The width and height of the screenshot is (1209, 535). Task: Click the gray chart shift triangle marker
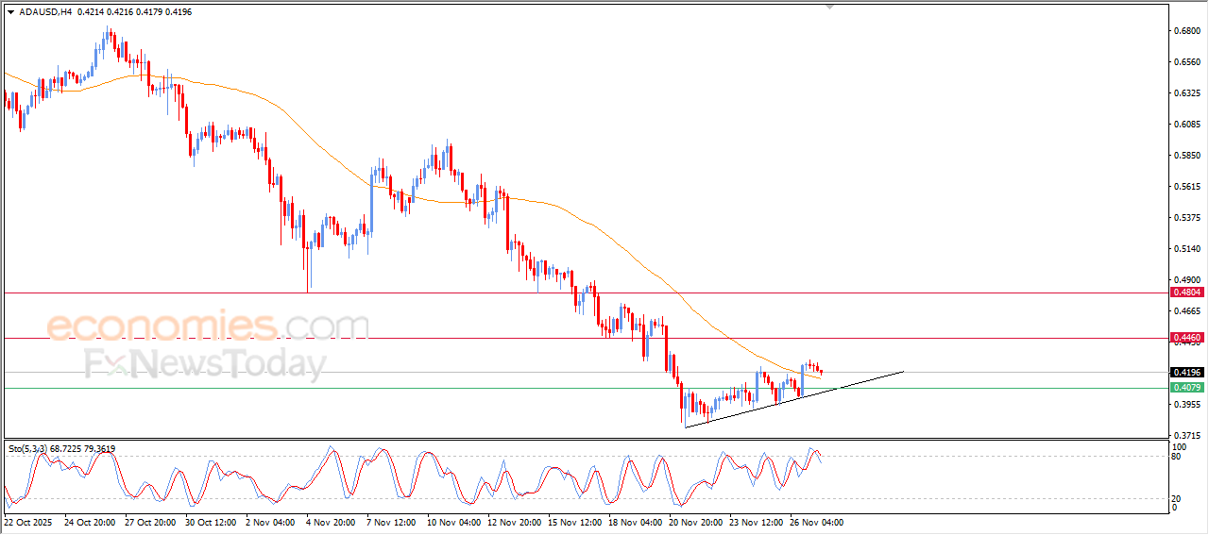click(x=830, y=7)
